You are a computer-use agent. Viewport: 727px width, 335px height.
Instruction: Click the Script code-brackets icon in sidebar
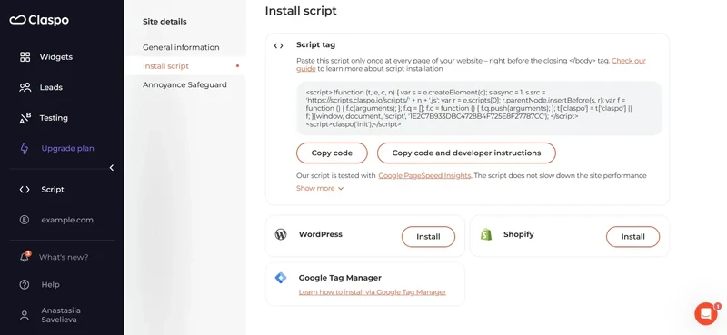pos(25,190)
